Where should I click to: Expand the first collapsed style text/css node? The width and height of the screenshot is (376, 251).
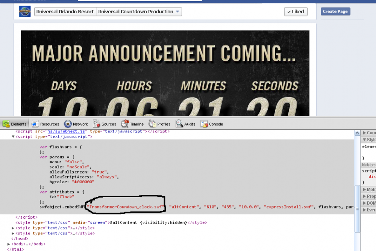click(13, 228)
